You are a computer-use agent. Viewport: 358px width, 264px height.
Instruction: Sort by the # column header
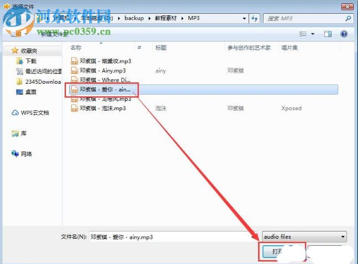139,47
